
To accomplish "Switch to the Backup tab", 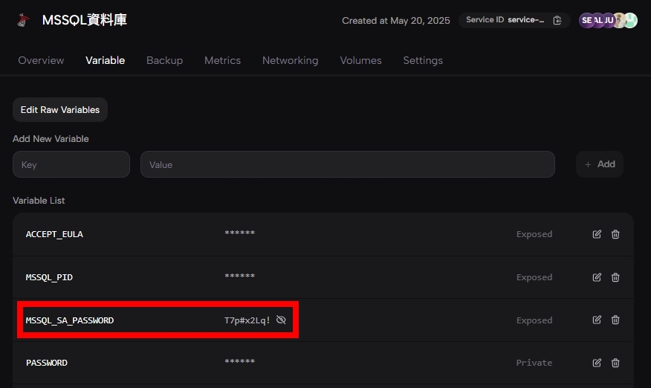I will 164,60.
